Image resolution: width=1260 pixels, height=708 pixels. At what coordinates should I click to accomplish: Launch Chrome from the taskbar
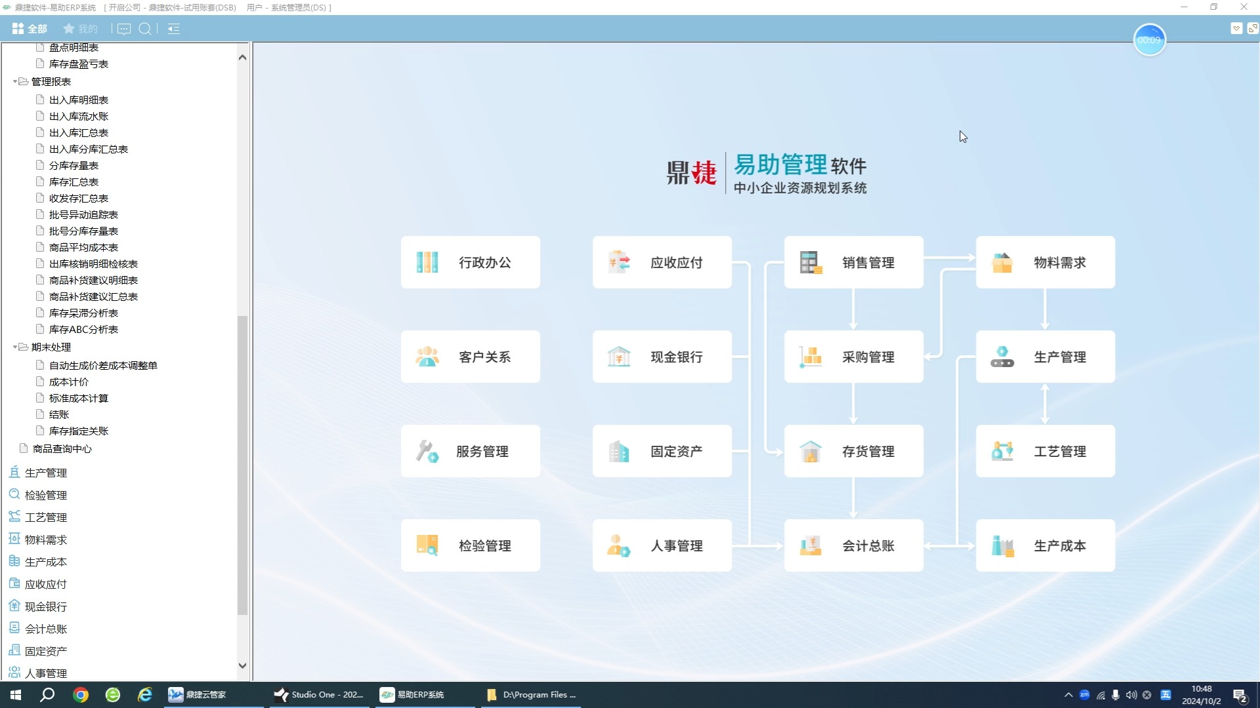coord(80,694)
